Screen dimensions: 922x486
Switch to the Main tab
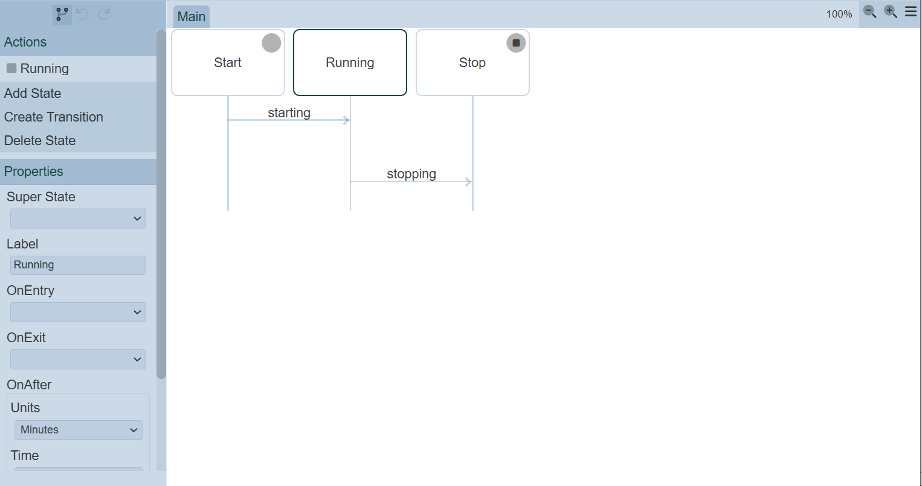tap(192, 17)
